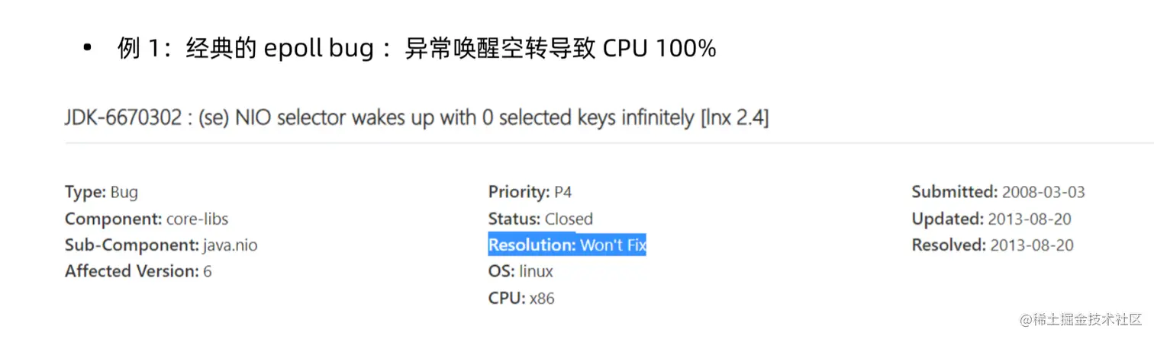Click the 'core-libs' component value
Image resolution: width=1154 pixels, height=339 pixels.
click(x=197, y=219)
